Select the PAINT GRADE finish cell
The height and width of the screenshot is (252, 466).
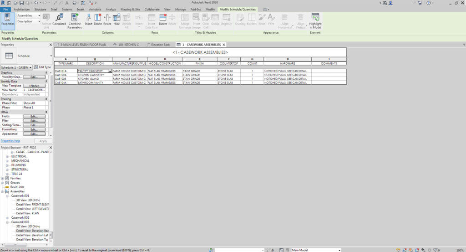point(199,71)
